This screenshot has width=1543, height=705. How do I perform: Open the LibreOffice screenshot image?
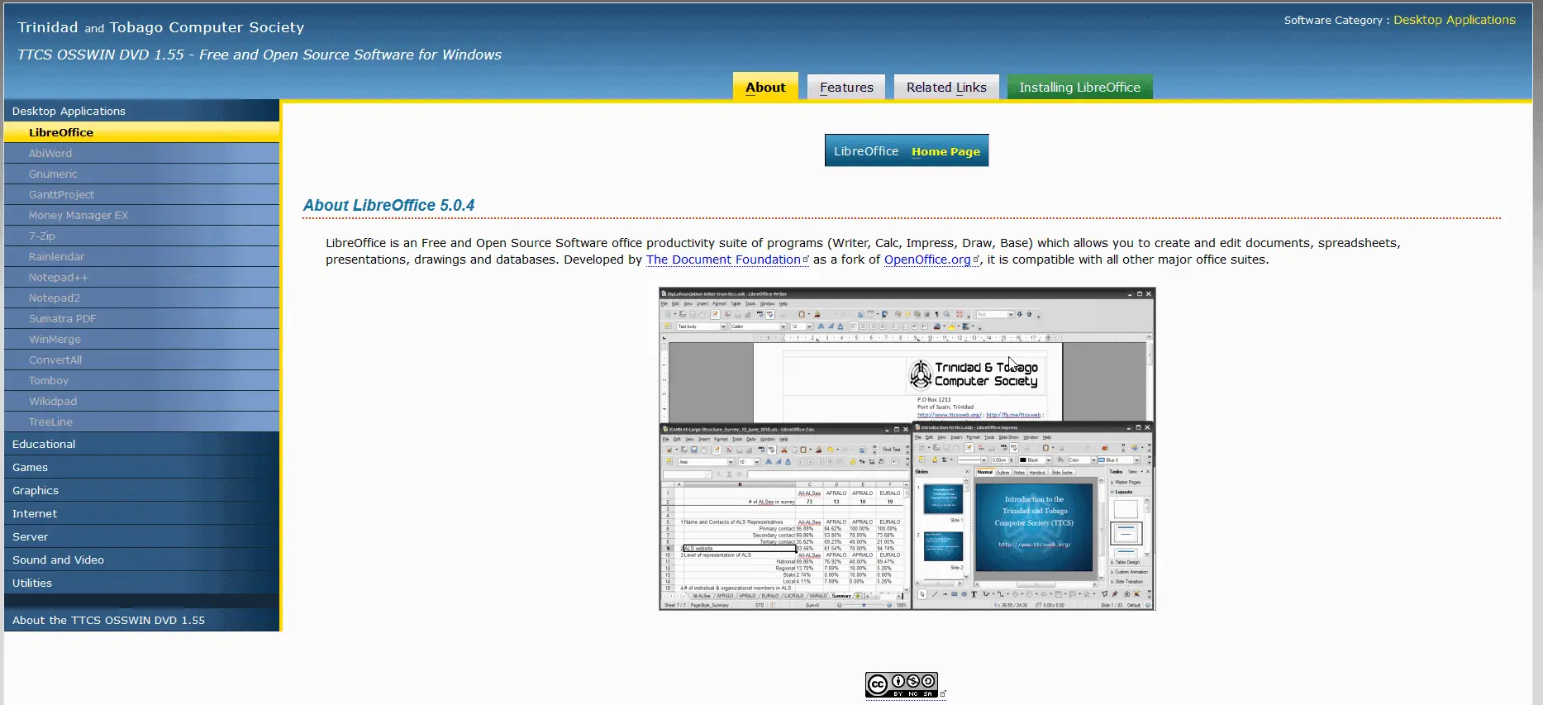907,449
